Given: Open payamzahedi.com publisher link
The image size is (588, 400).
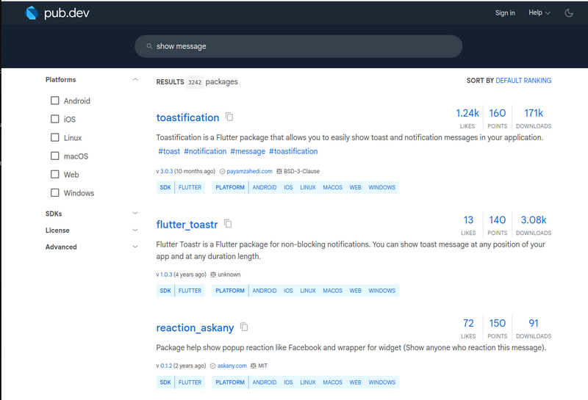Looking at the screenshot, I should [x=249, y=171].
